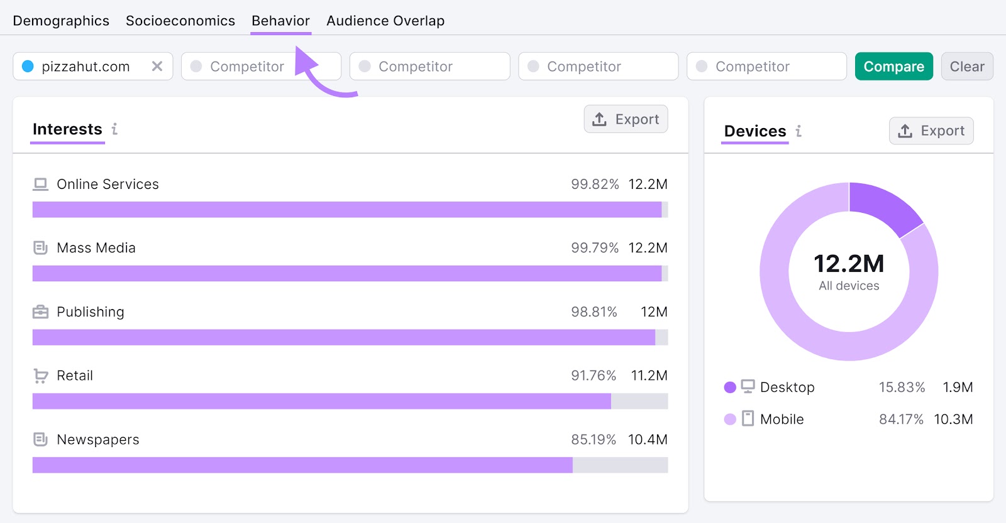This screenshot has height=523, width=1006.
Task: Click the Devices info icon
Action: (799, 131)
